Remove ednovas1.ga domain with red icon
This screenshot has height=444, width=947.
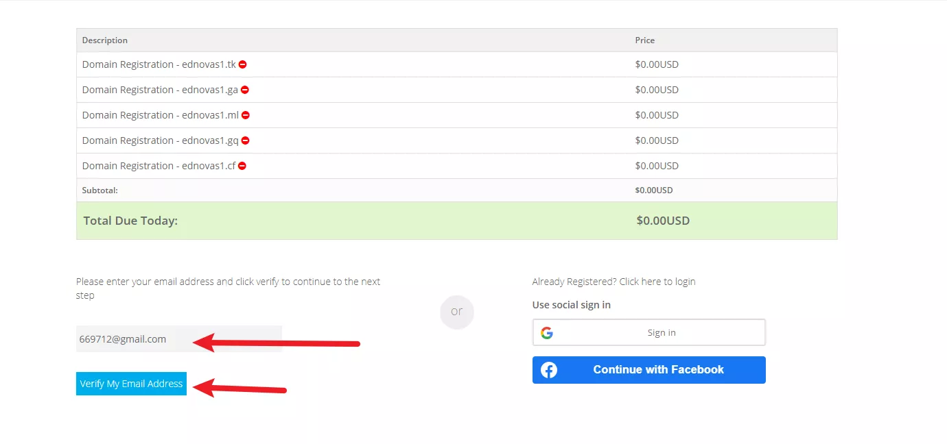(245, 90)
